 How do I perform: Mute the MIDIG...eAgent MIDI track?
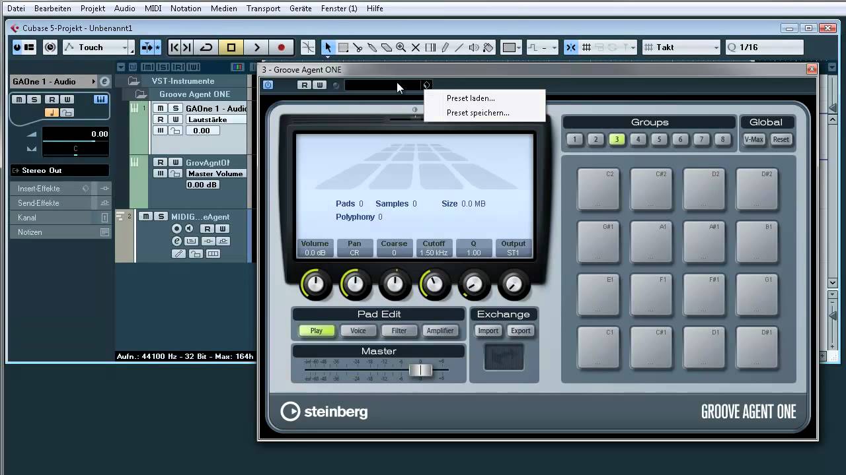(146, 216)
